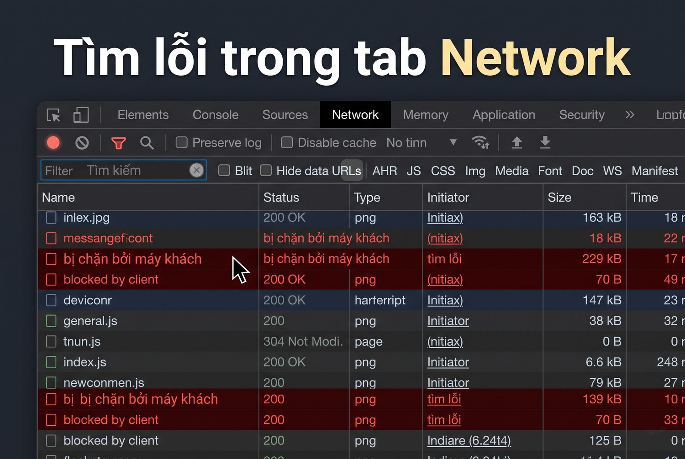Viewport: 685px width, 459px height.
Task: Select the checkbox for general.js row
Action: pos(52,321)
